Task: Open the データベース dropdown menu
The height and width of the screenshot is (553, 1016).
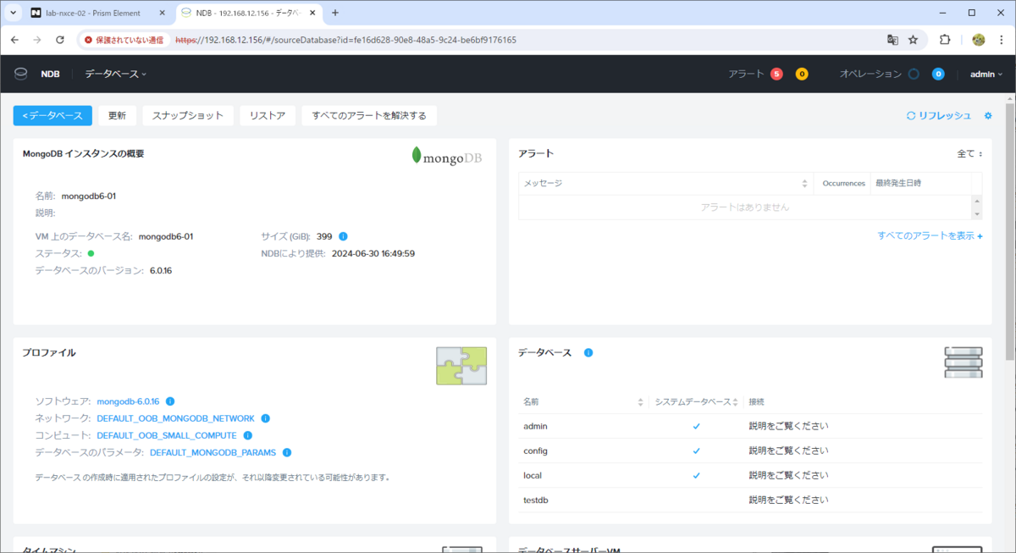Action: [115, 74]
